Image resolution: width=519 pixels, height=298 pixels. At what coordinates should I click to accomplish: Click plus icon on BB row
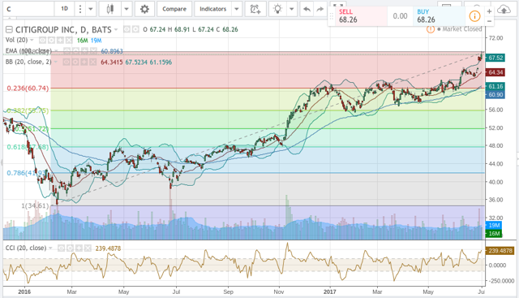84,62
